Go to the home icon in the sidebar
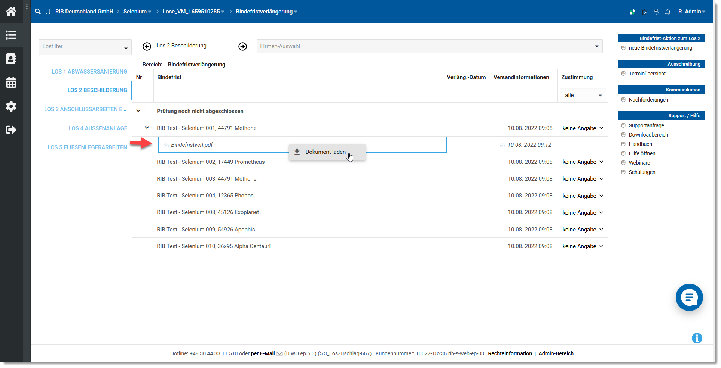This screenshot has width=721, height=368. 11,12
